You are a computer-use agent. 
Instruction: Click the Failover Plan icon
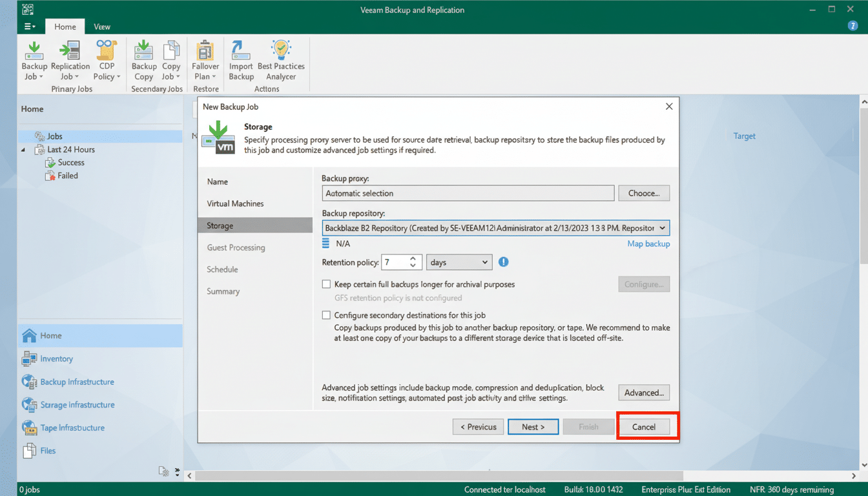[205, 61]
